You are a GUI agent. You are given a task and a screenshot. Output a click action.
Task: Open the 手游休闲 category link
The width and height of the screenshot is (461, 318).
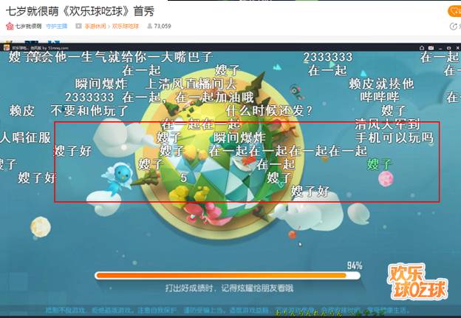pyautogui.click(x=95, y=26)
